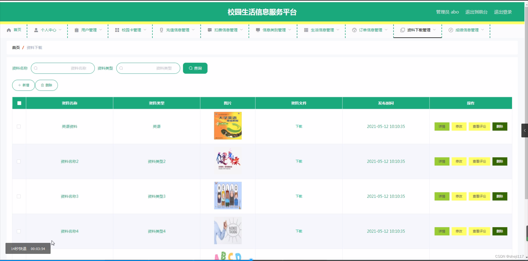Select all rows using the header checkbox
The height and width of the screenshot is (261, 528).
tap(19, 103)
